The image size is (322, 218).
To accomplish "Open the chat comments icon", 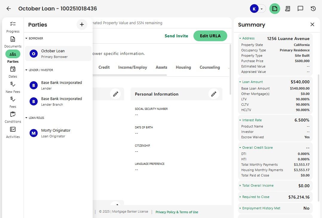I will [x=300, y=9].
